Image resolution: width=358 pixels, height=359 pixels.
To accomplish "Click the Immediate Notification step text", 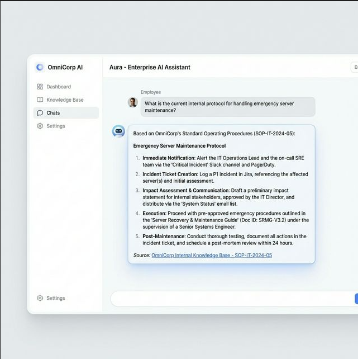I will 223,162.
